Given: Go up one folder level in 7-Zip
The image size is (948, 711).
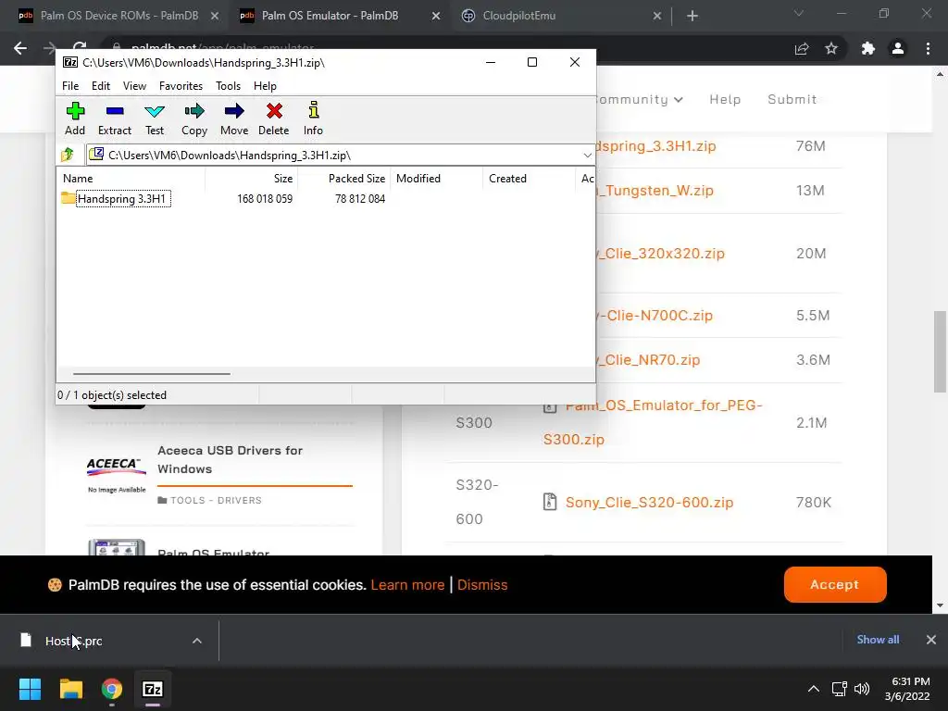Looking at the screenshot, I should click(x=68, y=155).
